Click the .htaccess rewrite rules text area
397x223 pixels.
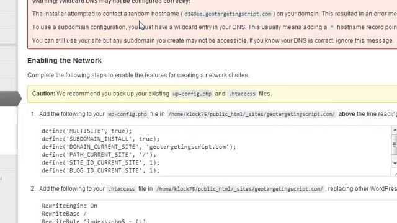(218, 211)
